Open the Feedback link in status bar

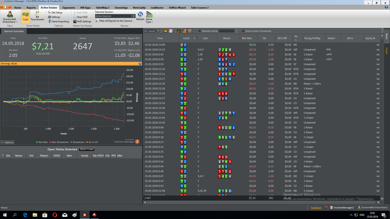(x=316, y=207)
